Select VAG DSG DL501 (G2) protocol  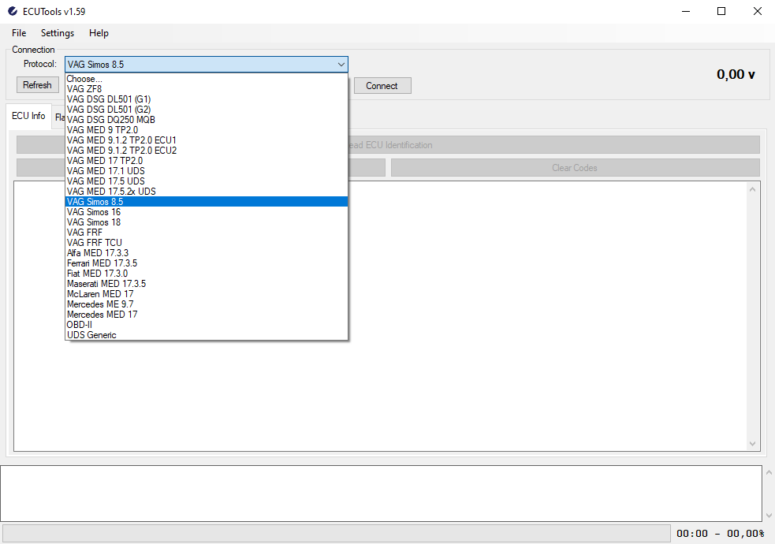[207, 110]
